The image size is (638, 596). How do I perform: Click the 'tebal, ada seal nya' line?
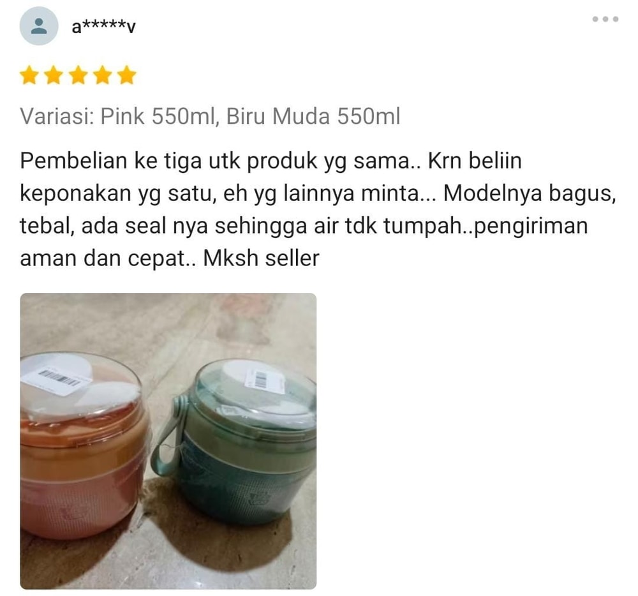pos(304,226)
